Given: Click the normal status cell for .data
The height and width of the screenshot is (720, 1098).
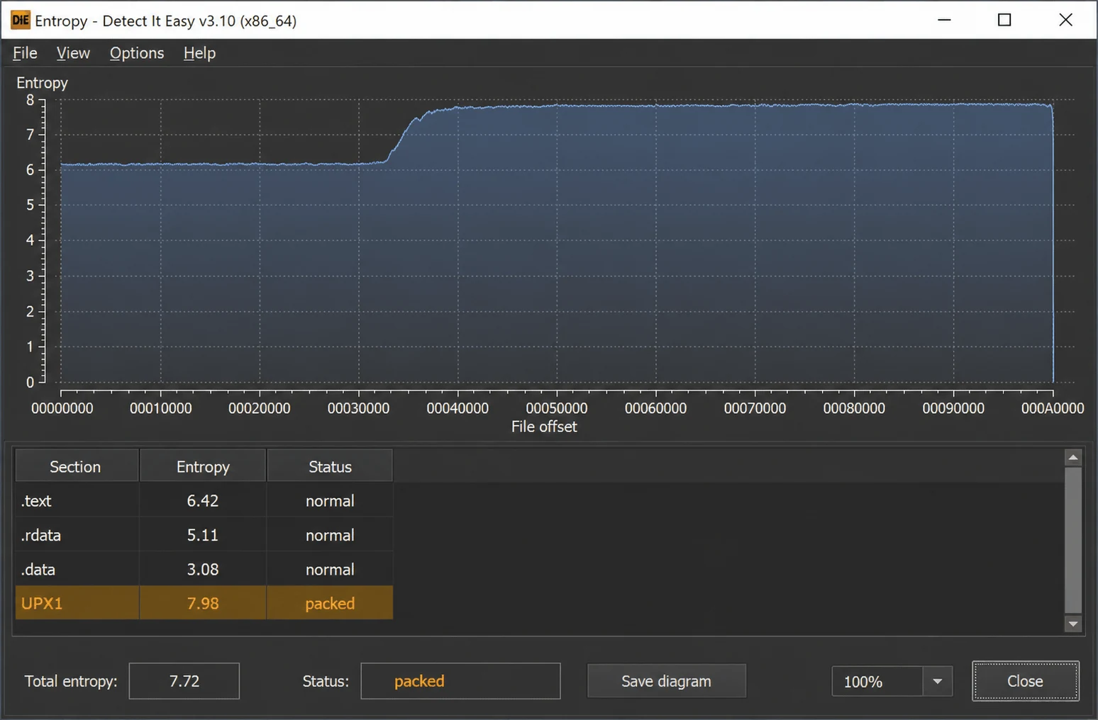Looking at the screenshot, I should coord(330,569).
